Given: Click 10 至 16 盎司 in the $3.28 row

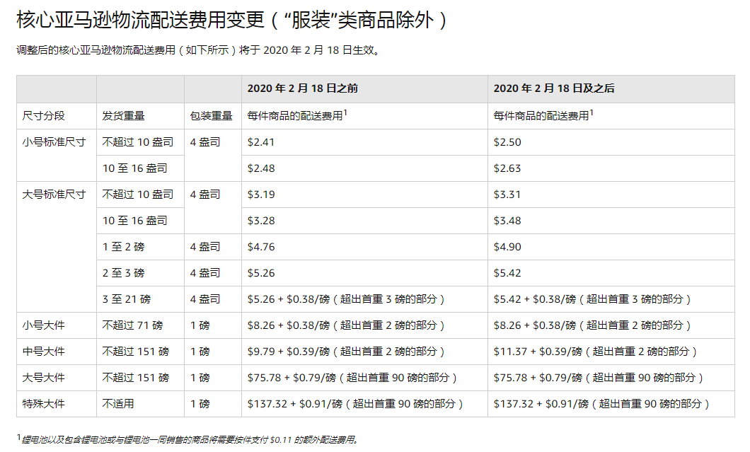Looking at the screenshot, I should tap(135, 221).
